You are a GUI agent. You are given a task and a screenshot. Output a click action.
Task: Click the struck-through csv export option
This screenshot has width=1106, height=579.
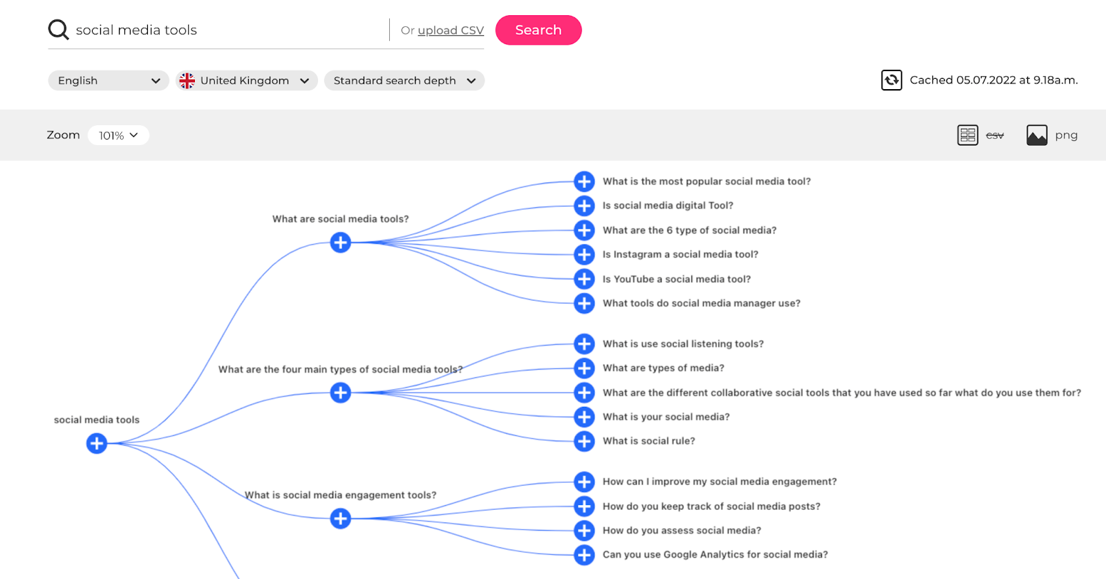995,135
